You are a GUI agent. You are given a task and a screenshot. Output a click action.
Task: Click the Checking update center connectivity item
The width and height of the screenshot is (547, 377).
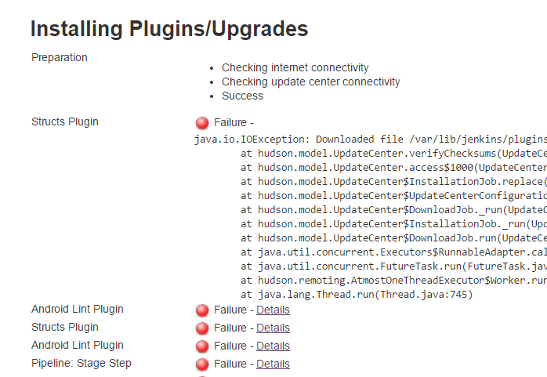pyautogui.click(x=310, y=82)
